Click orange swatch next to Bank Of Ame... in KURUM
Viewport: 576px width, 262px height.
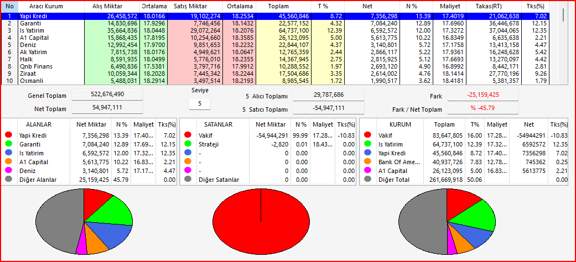click(368, 162)
